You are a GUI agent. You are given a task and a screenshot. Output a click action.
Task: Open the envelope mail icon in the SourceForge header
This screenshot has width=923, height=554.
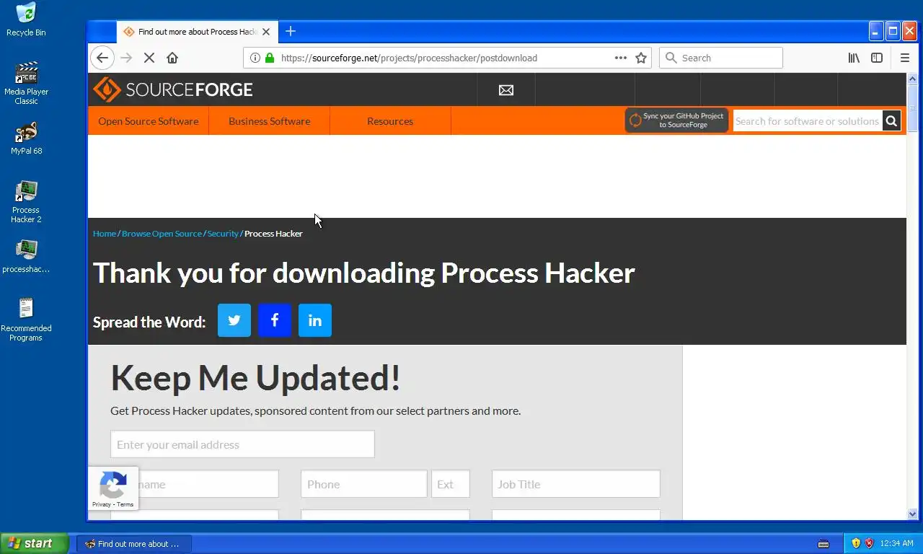tap(506, 90)
